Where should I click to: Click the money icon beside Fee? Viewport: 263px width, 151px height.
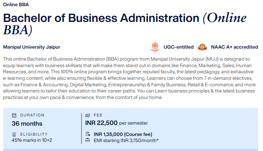coord(88,115)
